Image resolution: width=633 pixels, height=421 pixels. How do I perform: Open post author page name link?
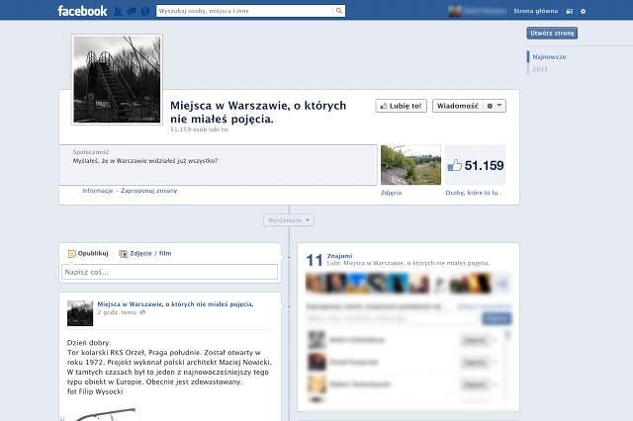pos(175,304)
